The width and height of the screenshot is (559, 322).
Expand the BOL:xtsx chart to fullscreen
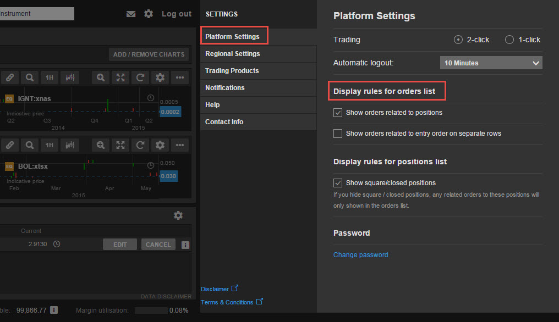120,145
